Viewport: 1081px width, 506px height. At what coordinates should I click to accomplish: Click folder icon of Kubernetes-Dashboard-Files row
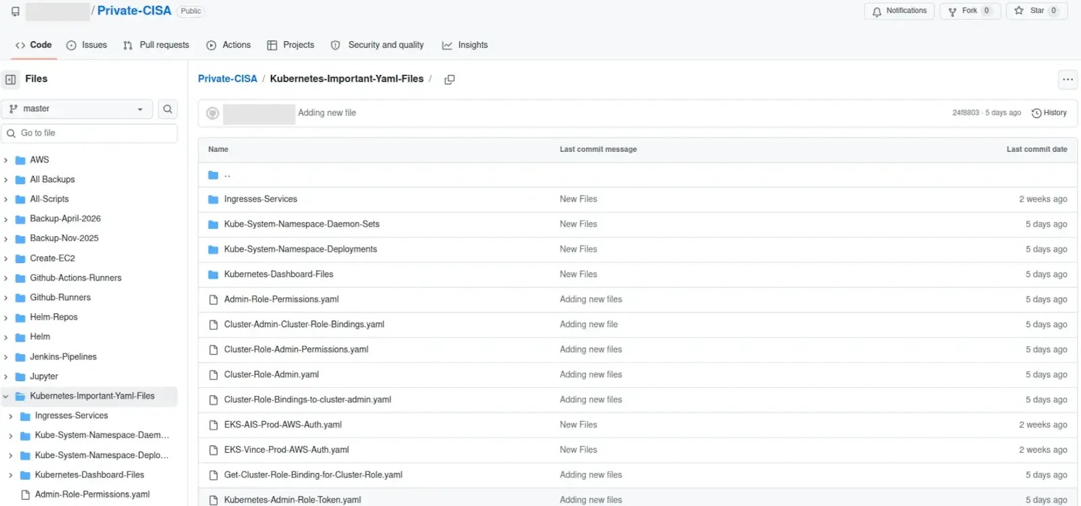pos(213,275)
